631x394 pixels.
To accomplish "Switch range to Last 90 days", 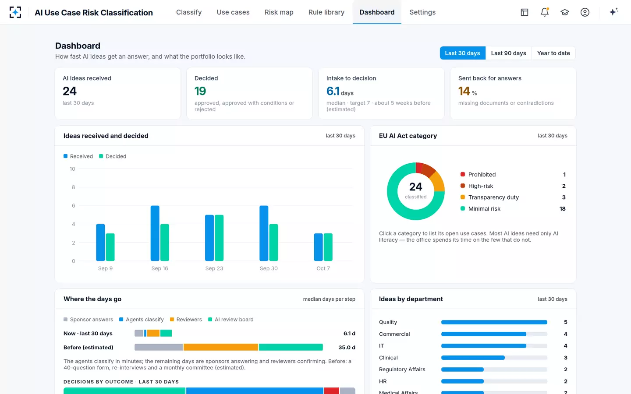I will pyautogui.click(x=509, y=53).
